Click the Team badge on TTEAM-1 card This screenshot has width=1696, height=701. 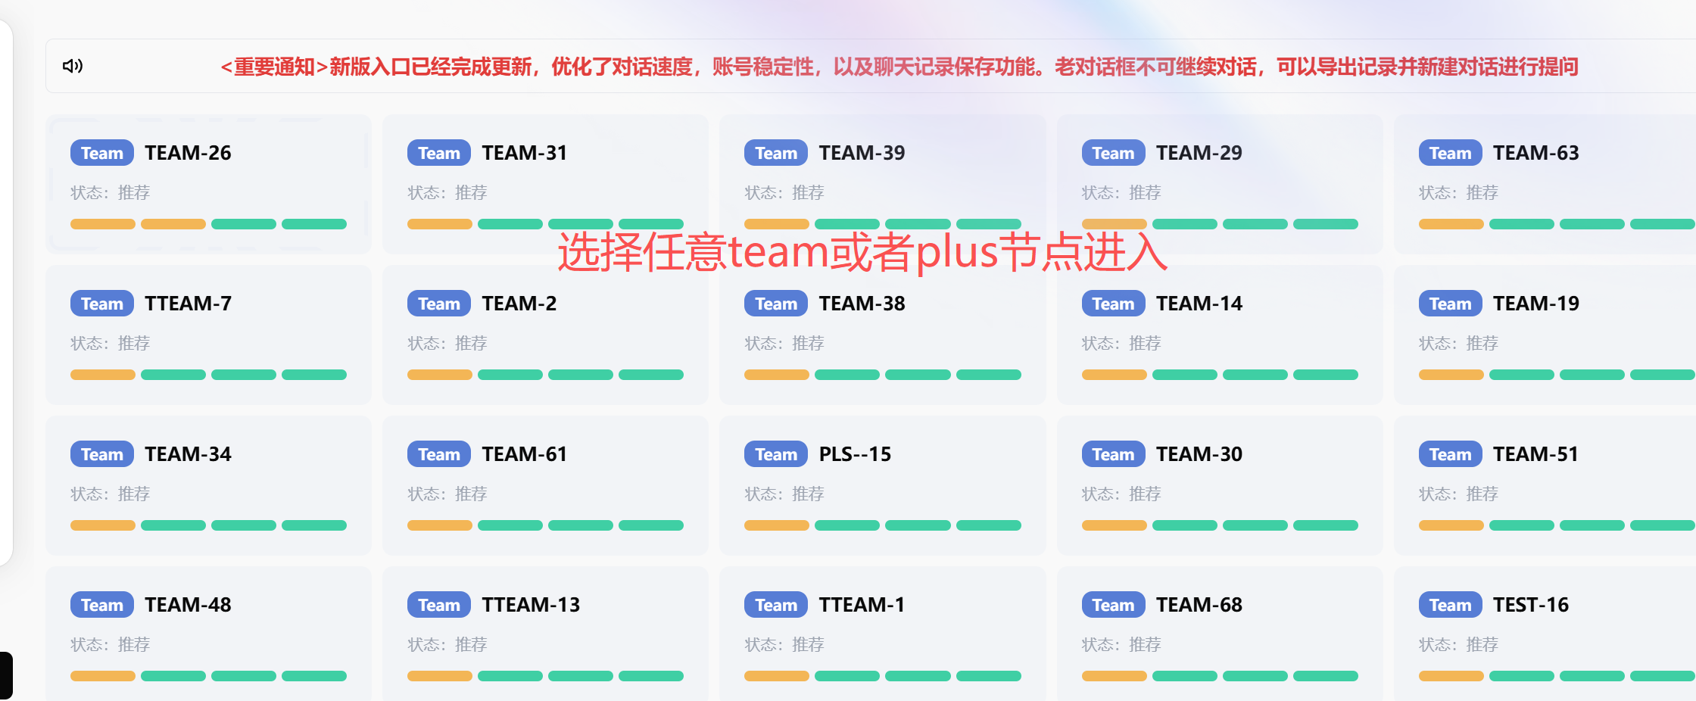click(775, 604)
